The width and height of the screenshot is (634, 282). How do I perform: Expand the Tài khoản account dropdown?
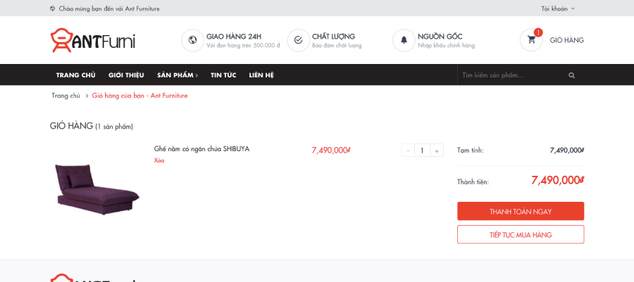(558, 8)
